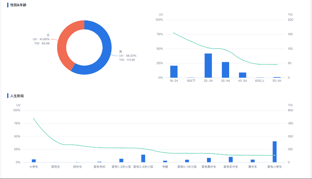Screen dimensions: 312x179
Task: Click the TGI line point above 55-64
Action: pyautogui.click(x=277, y=65)
